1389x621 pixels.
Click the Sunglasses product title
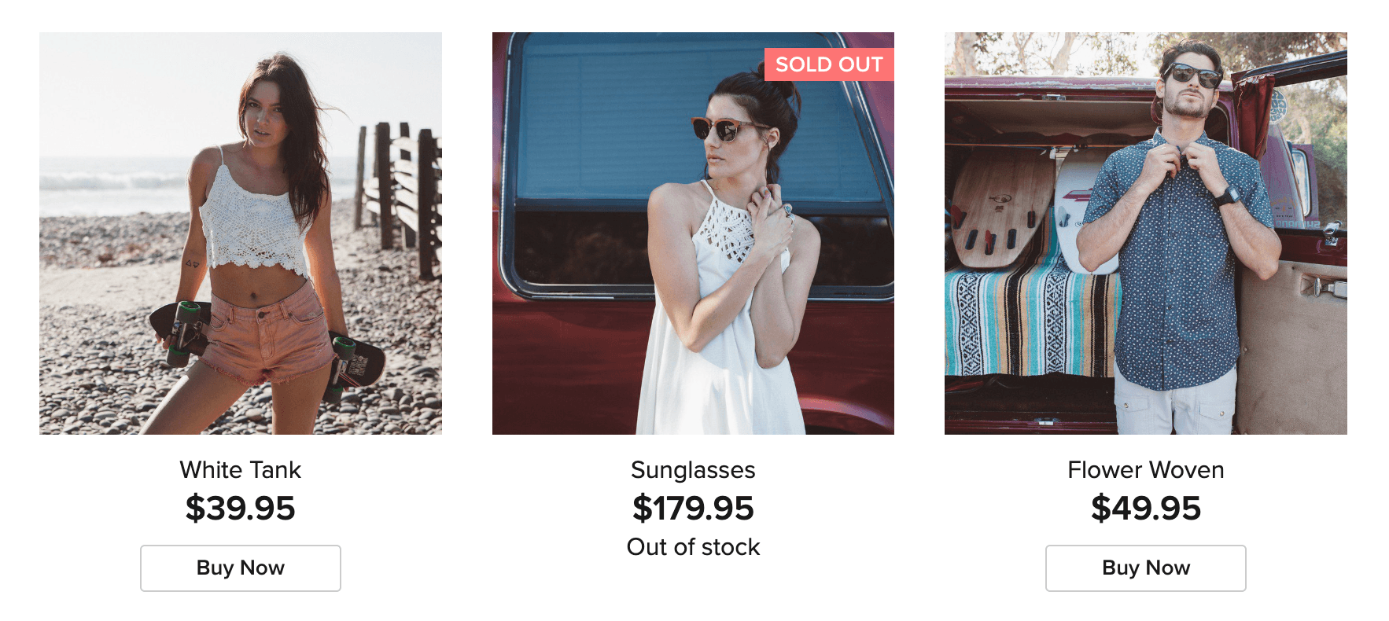click(692, 469)
